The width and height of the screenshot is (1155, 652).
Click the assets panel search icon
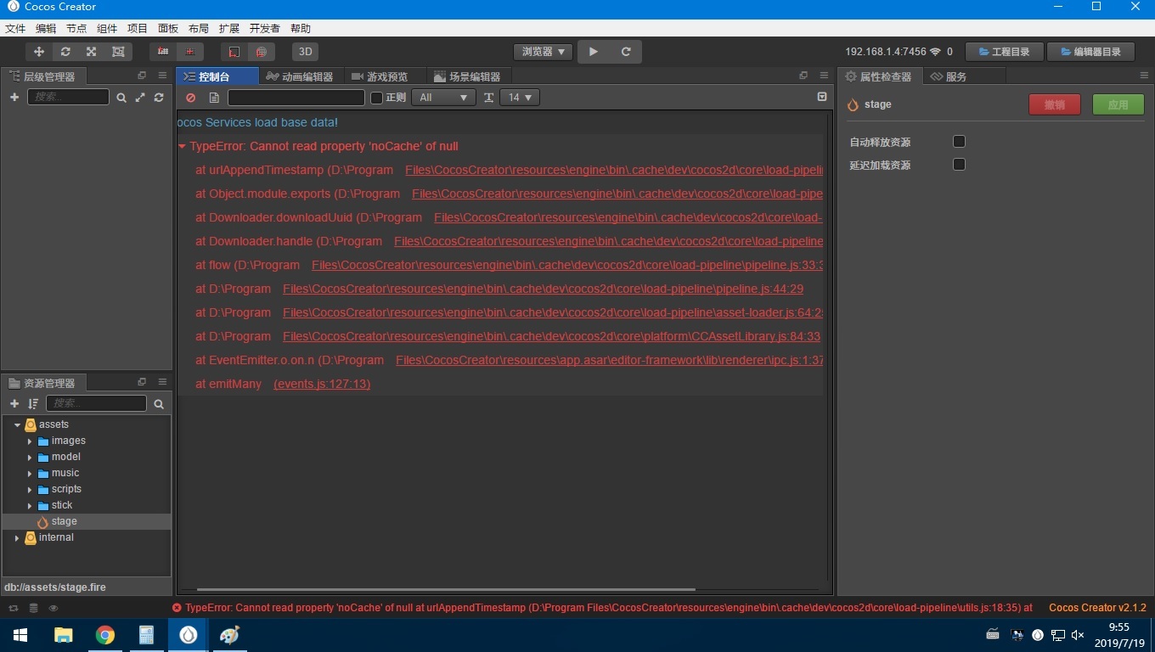(x=159, y=404)
